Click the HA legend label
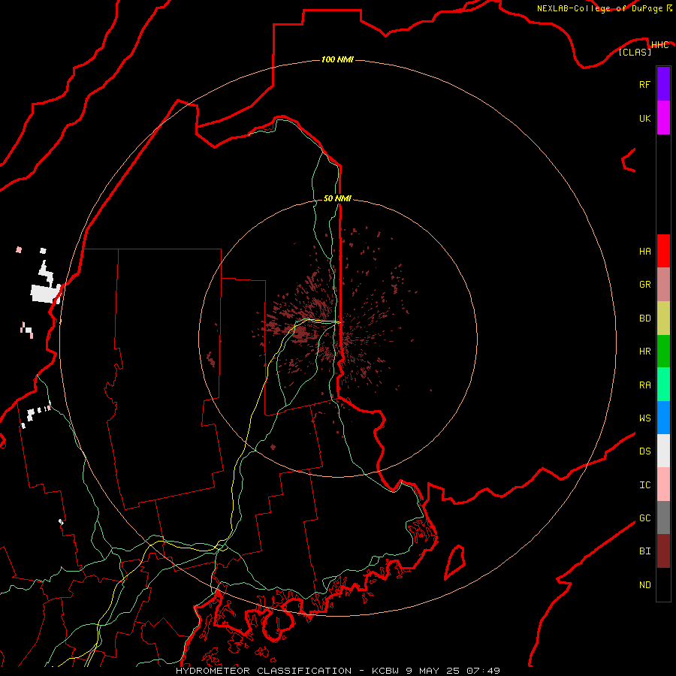Screen dimensions: 676x676 coord(644,252)
